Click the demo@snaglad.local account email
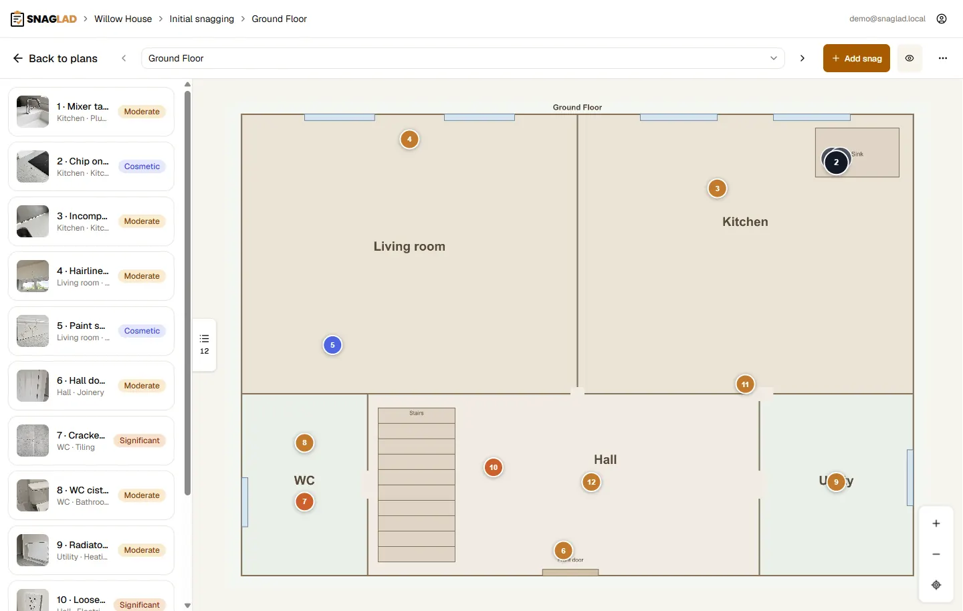This screenshot has width=963, height=611. [887, 19]
